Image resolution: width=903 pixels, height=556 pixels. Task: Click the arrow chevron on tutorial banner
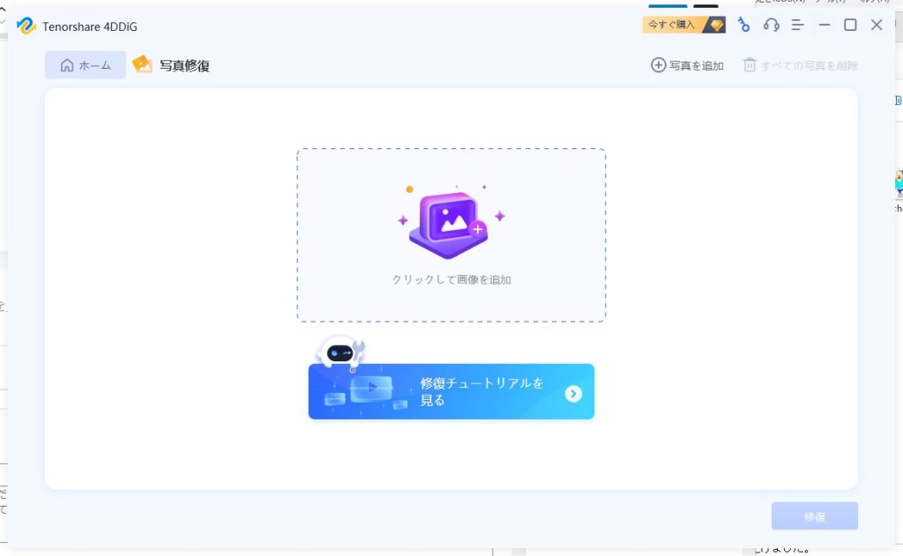573,393
